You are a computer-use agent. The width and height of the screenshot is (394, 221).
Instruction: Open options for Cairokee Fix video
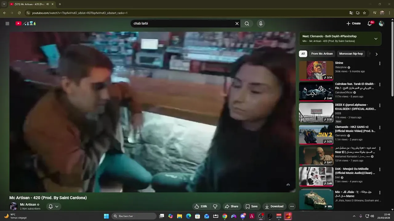pyautogui.click(x=380, y=84)
